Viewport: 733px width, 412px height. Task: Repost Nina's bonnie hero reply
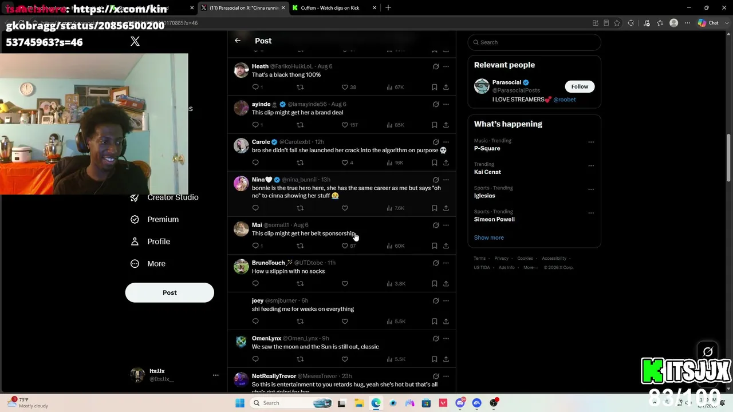(300, 208)
